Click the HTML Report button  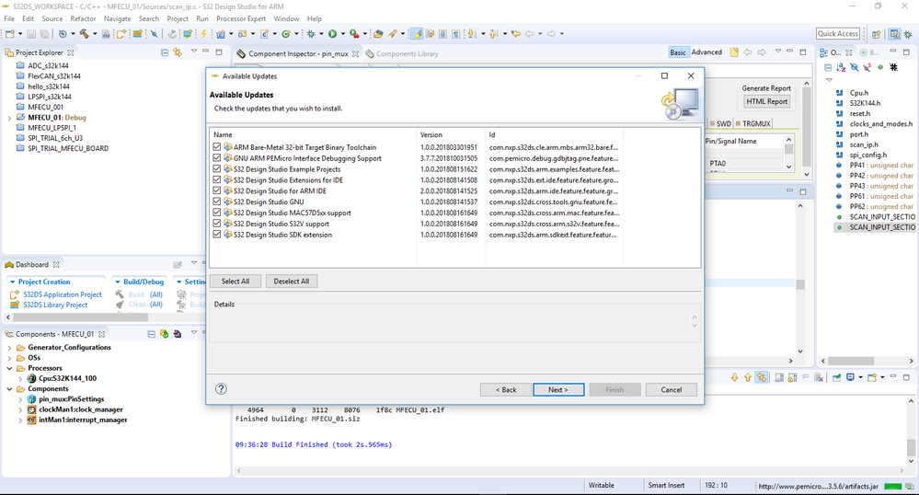[766, 101]
